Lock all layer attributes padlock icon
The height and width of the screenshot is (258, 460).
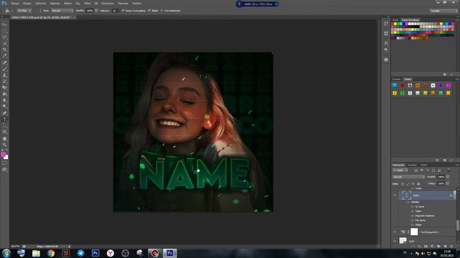pyautogui.click(x=418, y=183)
